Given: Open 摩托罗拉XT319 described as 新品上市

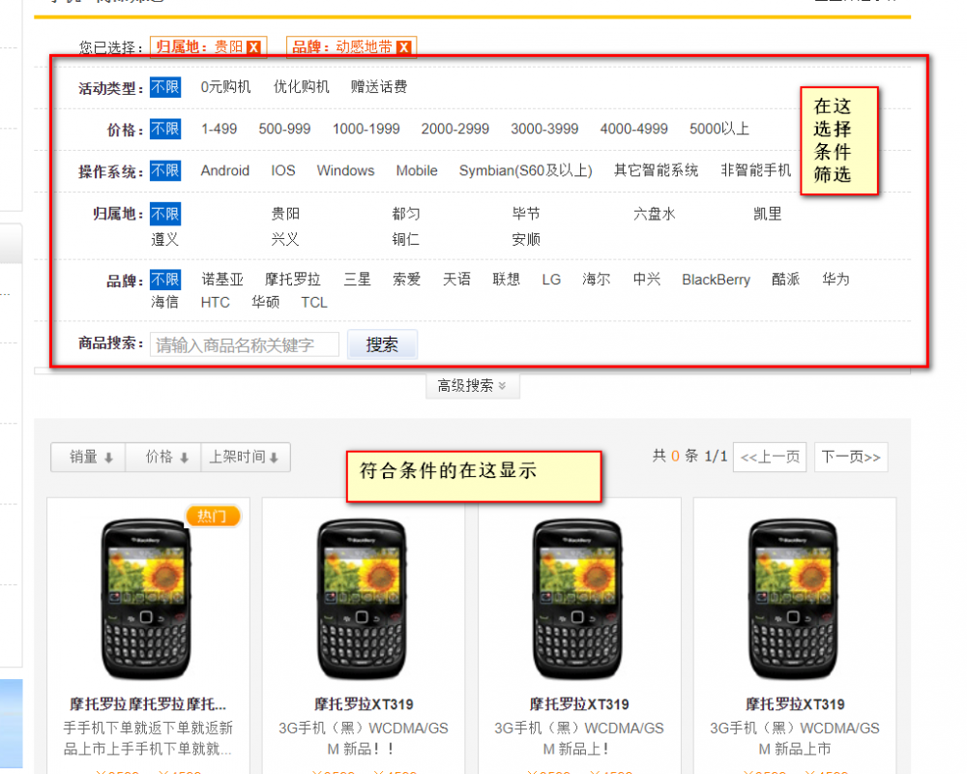Looking at the screenshot, I should [794, 704].
